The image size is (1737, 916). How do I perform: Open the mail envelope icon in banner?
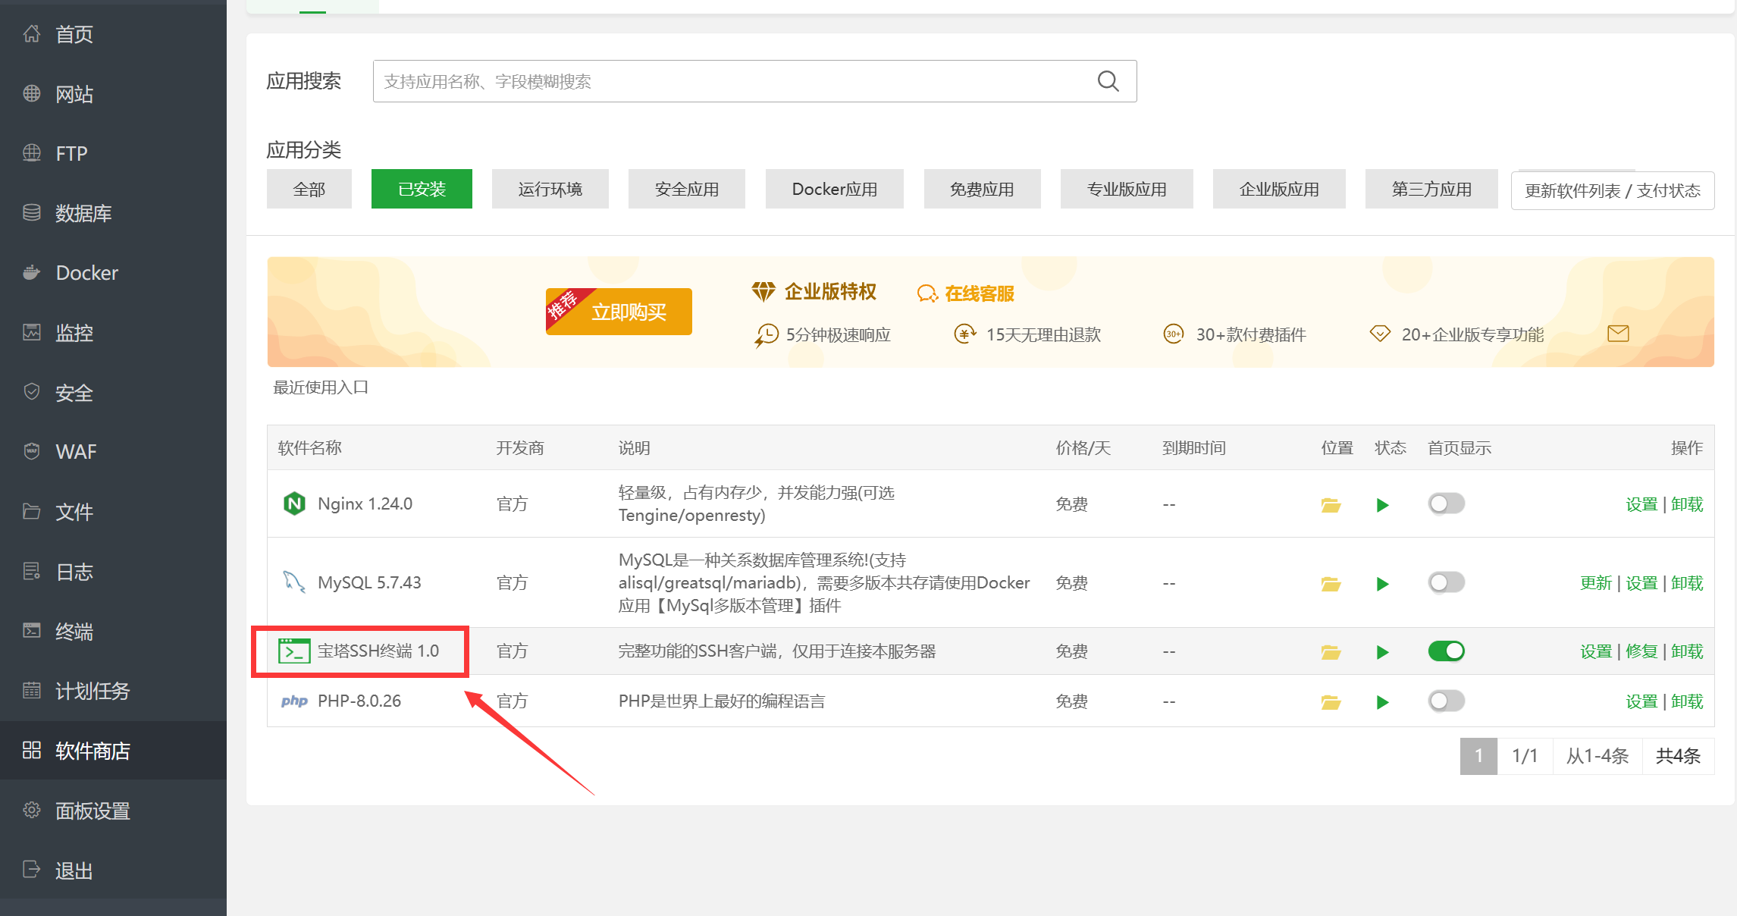(x=1618, y=334)
